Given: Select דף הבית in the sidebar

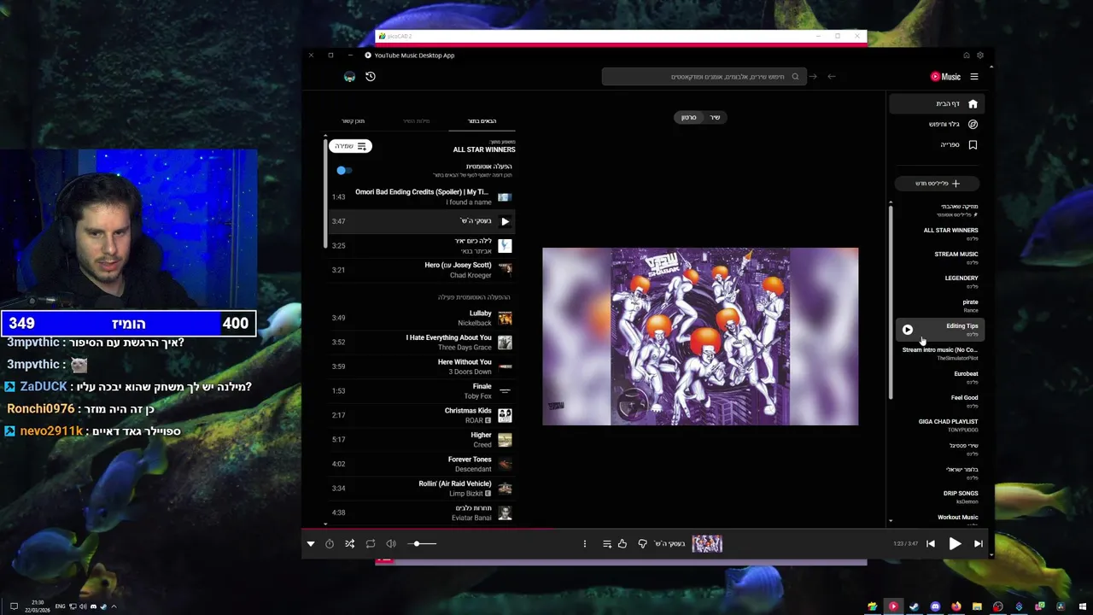Looking at the screenshot, I should tap(937, 103).
